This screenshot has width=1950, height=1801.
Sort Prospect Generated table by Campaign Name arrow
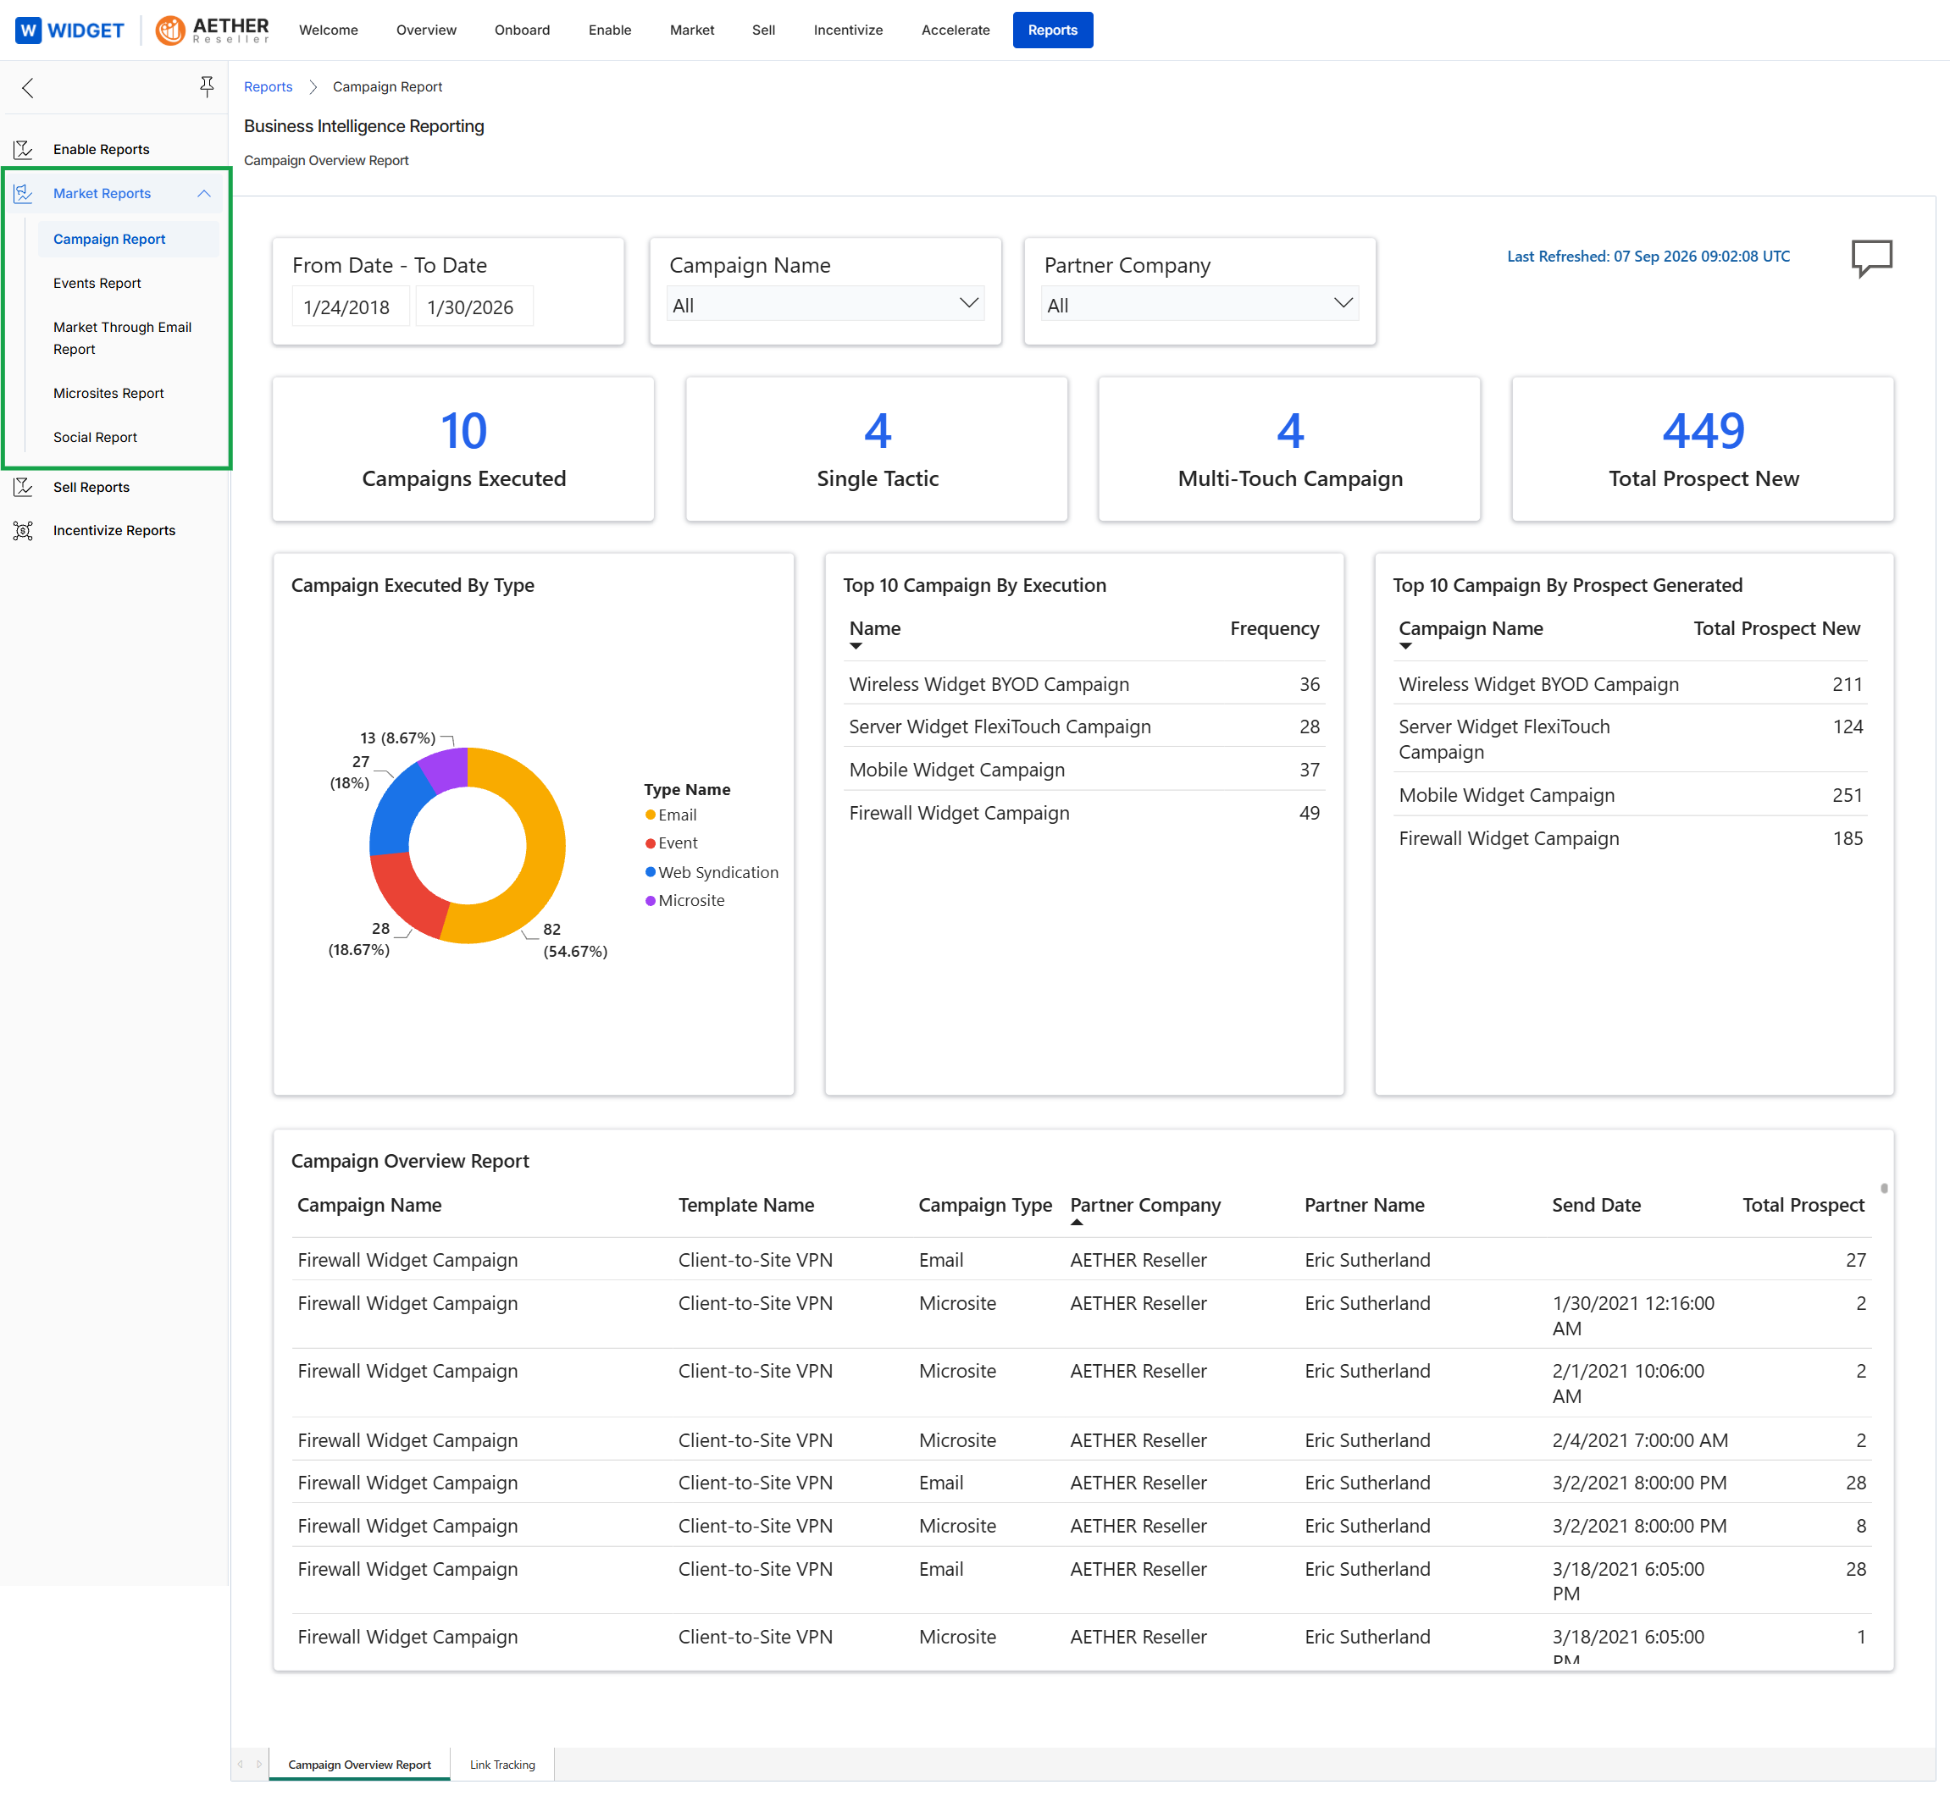[1405, 645]
